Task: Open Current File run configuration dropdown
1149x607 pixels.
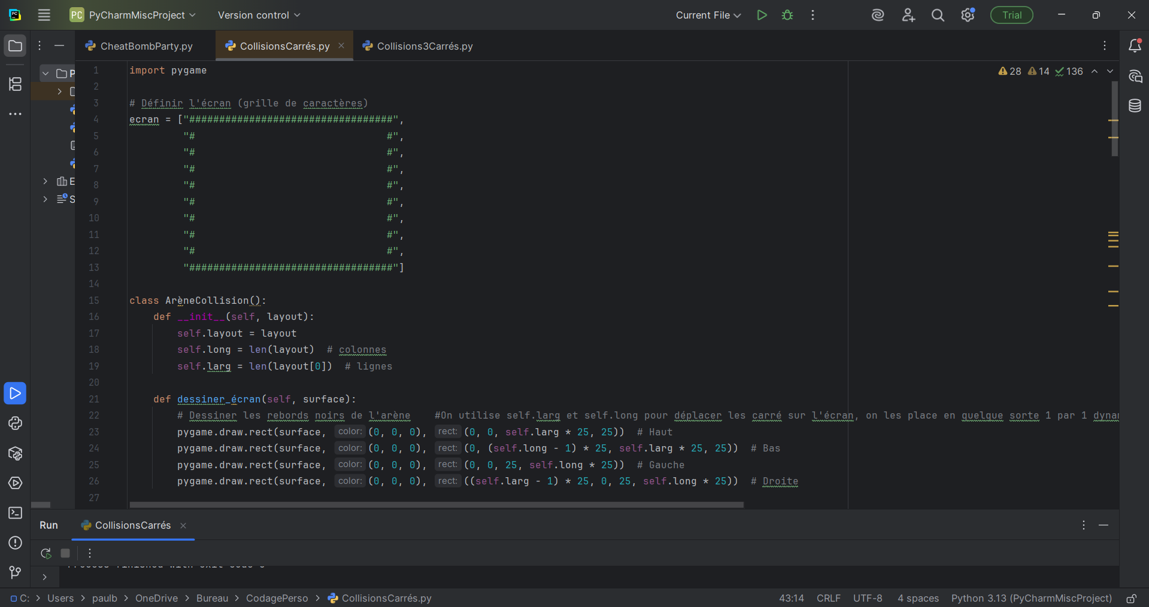Action: point(708,15)
